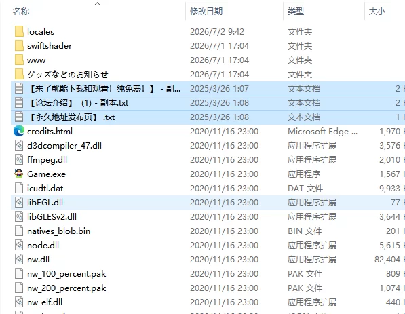Select the nw_200_percent.pak file name
405x314 pixels.
pyautogui.click(x=66, y=288)
